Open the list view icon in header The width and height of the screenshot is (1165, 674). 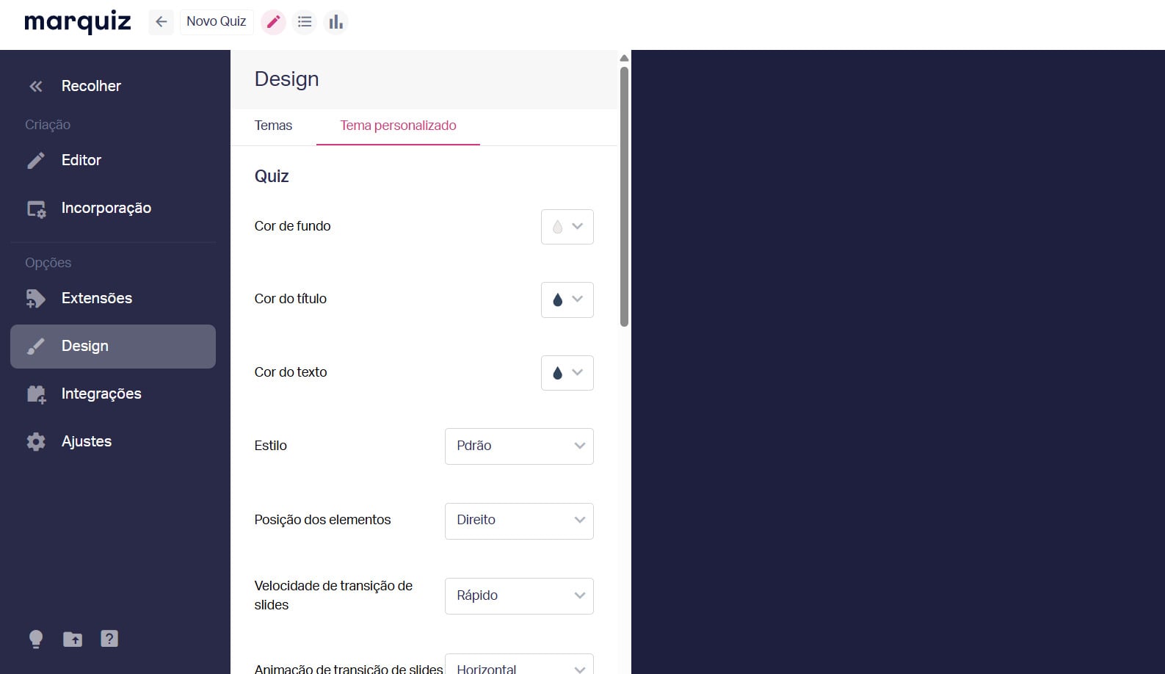[x=305, y=22]
